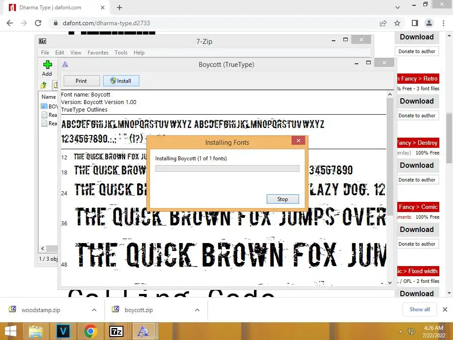Click the font viewer taskbar icon
The height and width of the screenshot is (340, 453).
(143, 331)
